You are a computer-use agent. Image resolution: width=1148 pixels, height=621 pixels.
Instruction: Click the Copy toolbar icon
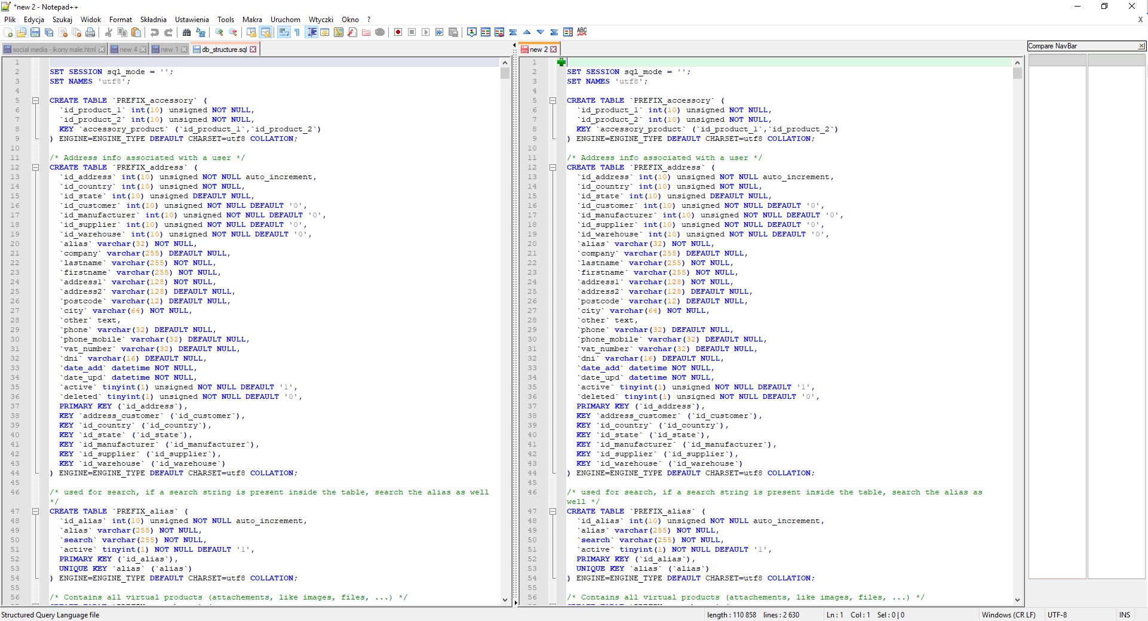coord(122,32)
